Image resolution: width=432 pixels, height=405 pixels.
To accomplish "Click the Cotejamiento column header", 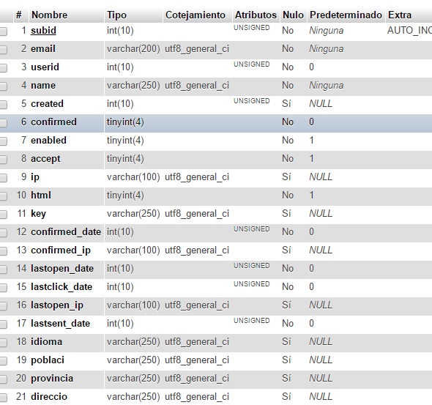I will [x=195, y=15].
